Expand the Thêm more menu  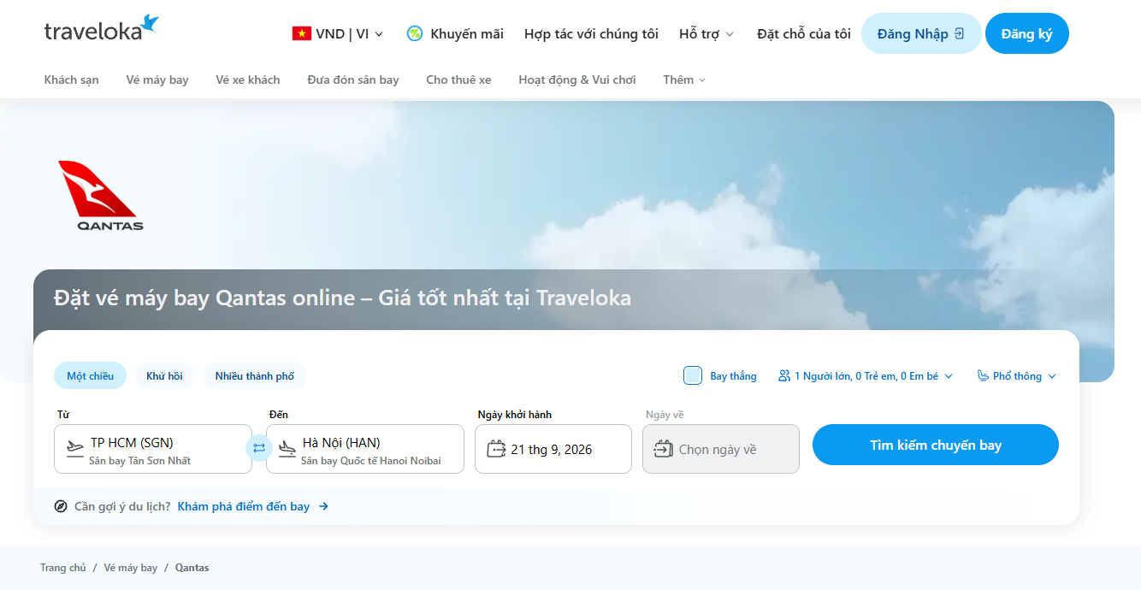(684, 80)
